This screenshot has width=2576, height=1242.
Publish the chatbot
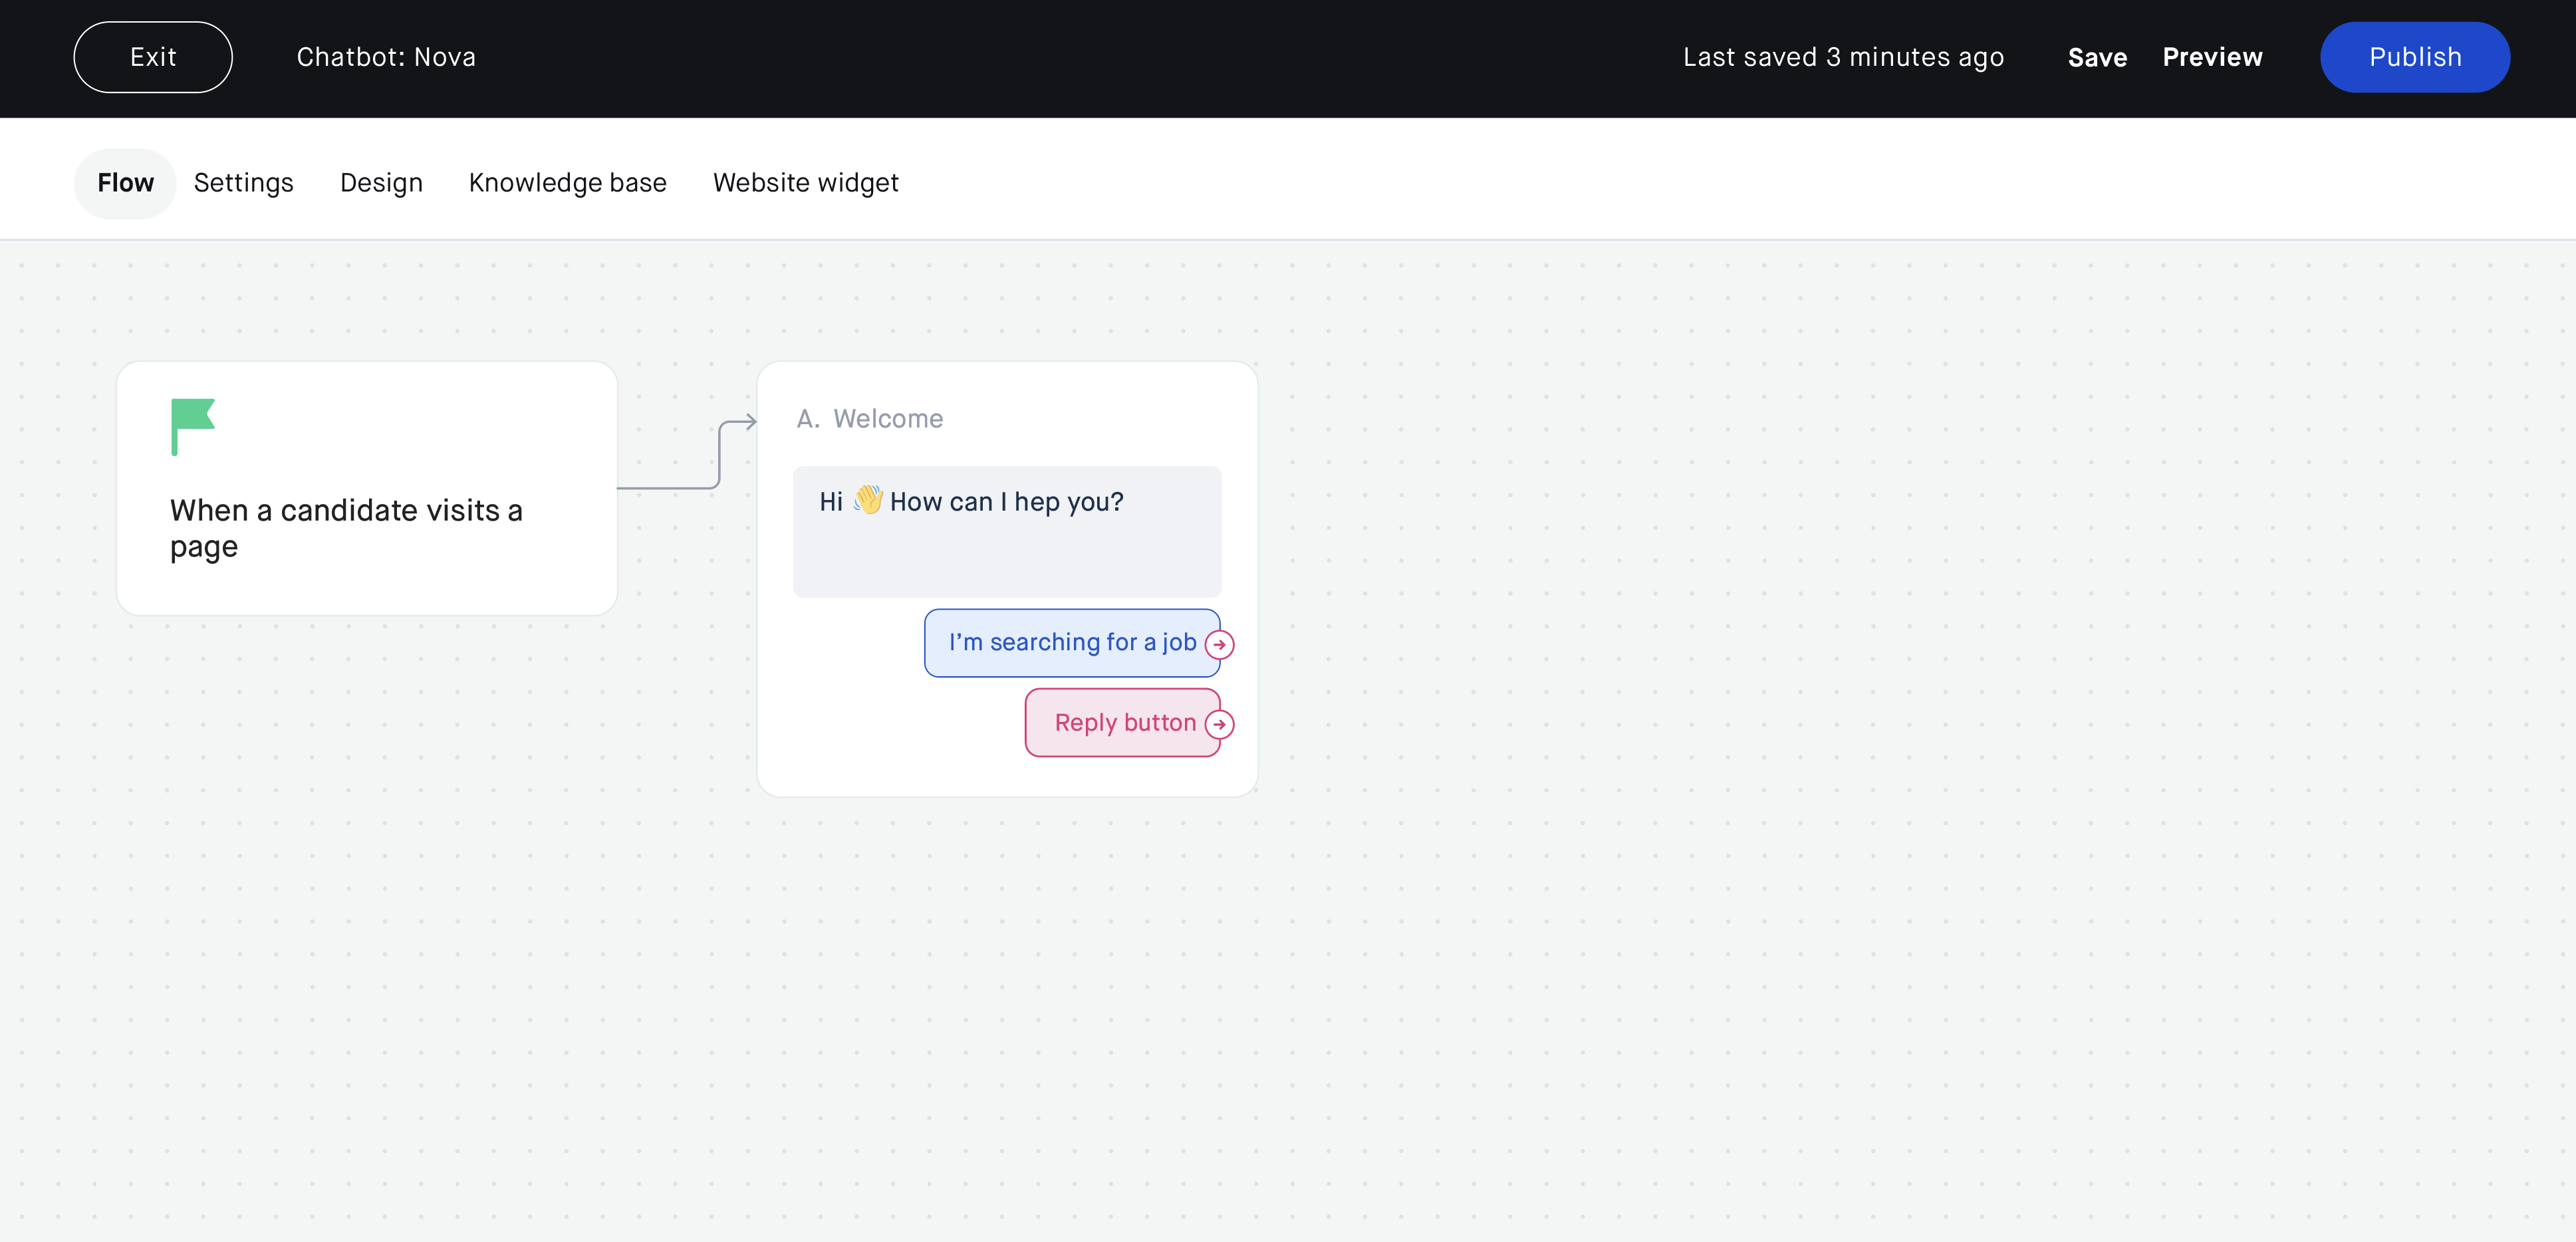coord(2414,57)
